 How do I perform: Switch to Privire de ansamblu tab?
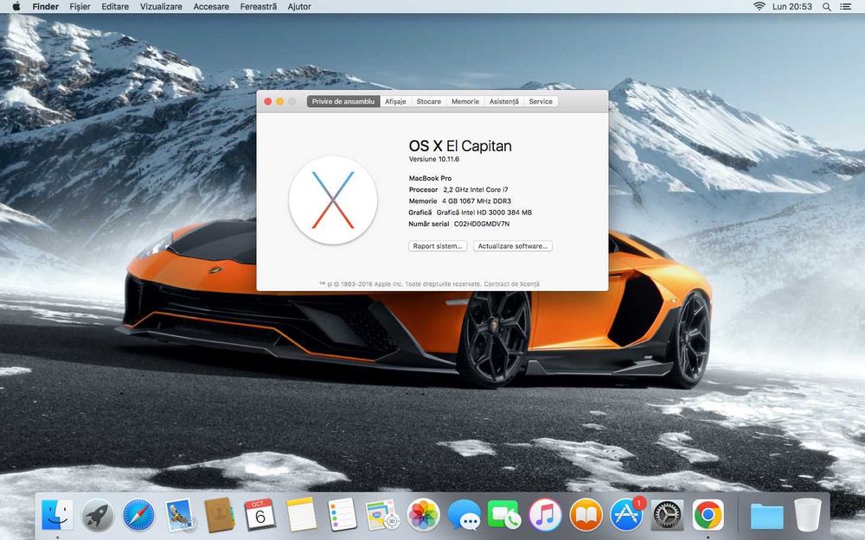(343, 101)
